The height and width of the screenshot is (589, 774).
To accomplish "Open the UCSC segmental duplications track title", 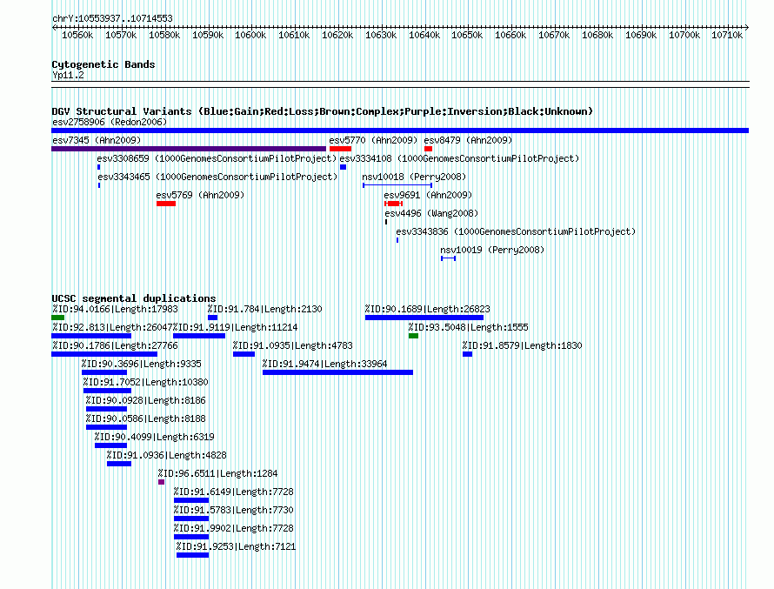I will pos(134,298).
